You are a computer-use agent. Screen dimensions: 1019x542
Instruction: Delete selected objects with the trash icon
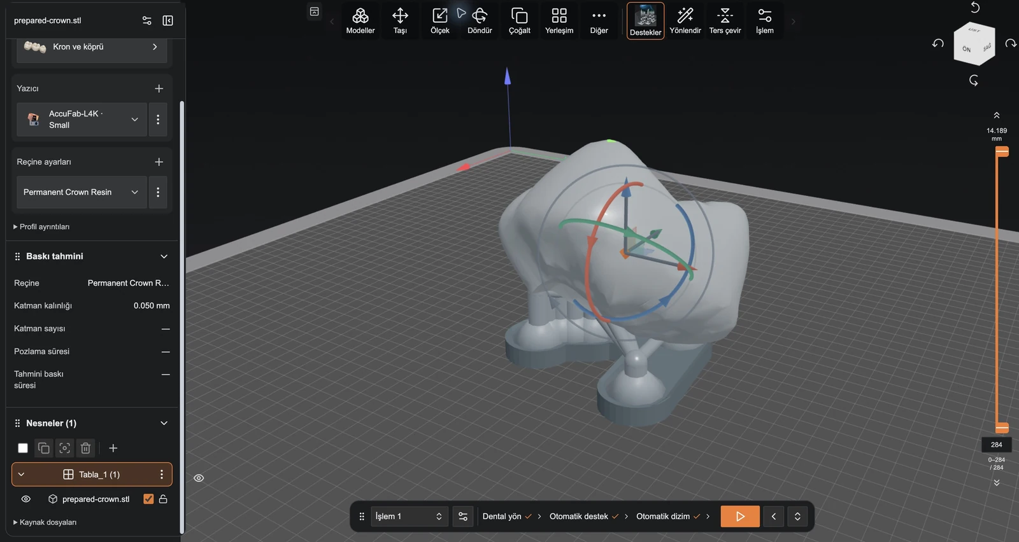[x=86, y=448]
